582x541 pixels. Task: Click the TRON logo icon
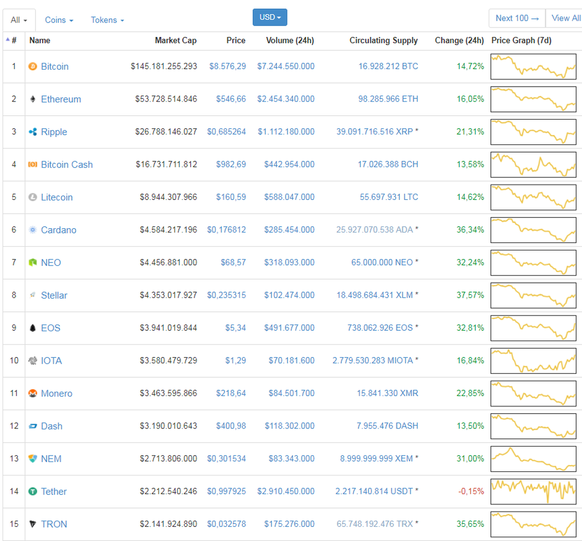[x=32, y=524]
